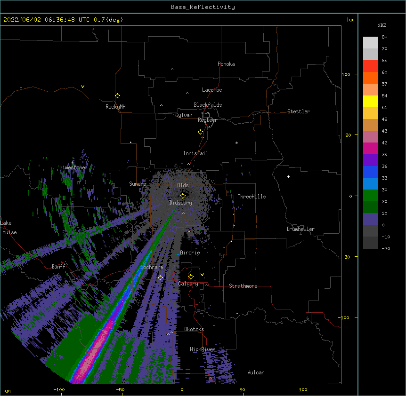Click the Lacombe map label
The height and width of the screenshot is (396, 406).
click(212, 90)
